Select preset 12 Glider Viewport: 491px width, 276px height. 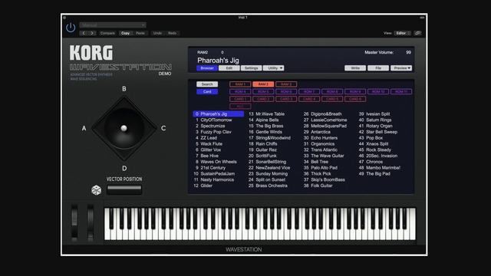(x=203, y=186)
